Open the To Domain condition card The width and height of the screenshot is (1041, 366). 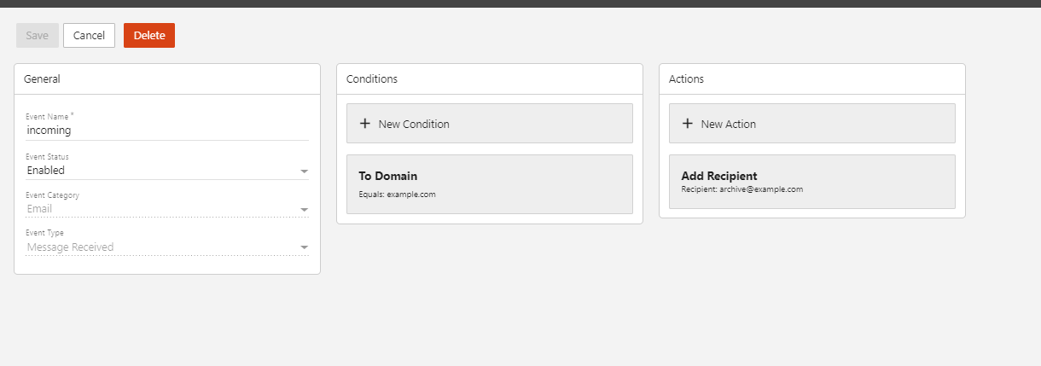489,183
